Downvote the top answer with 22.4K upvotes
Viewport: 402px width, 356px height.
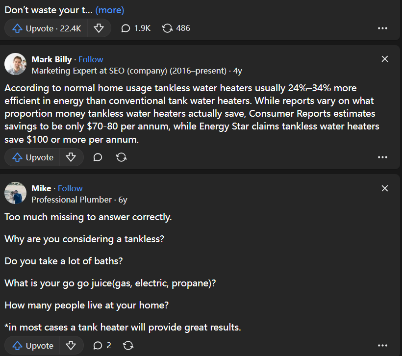[x=99, y=28]
